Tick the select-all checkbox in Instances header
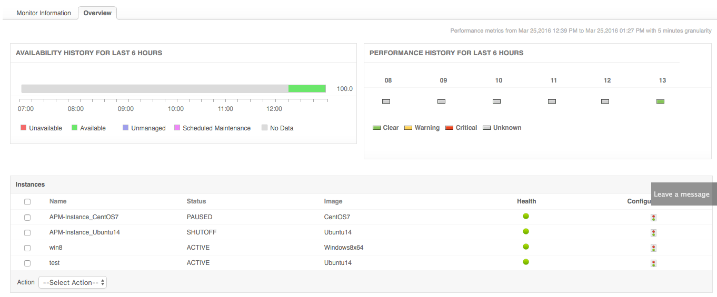The image size is (717, 297). pos(27,202)
